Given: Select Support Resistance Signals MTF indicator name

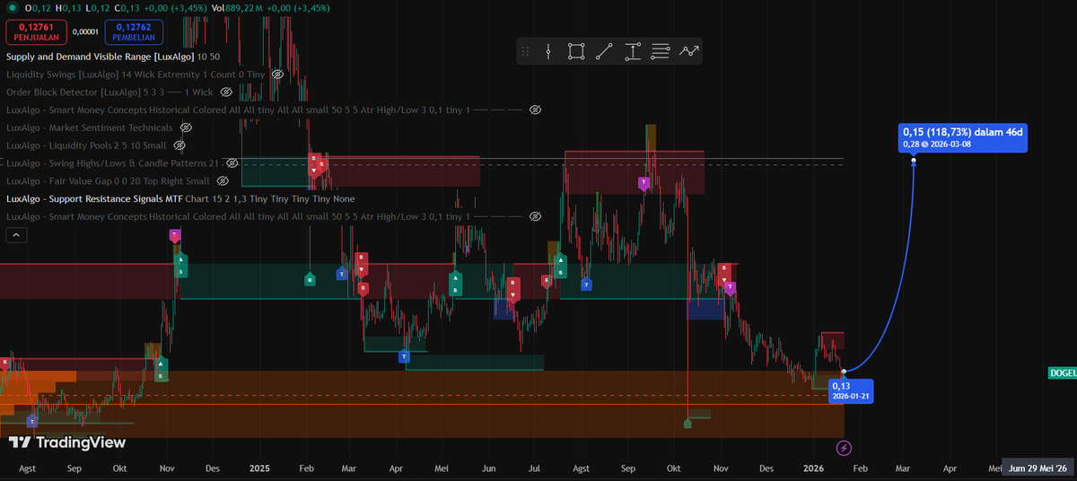Looking at the screenshot, I should (x=93, y=199).
